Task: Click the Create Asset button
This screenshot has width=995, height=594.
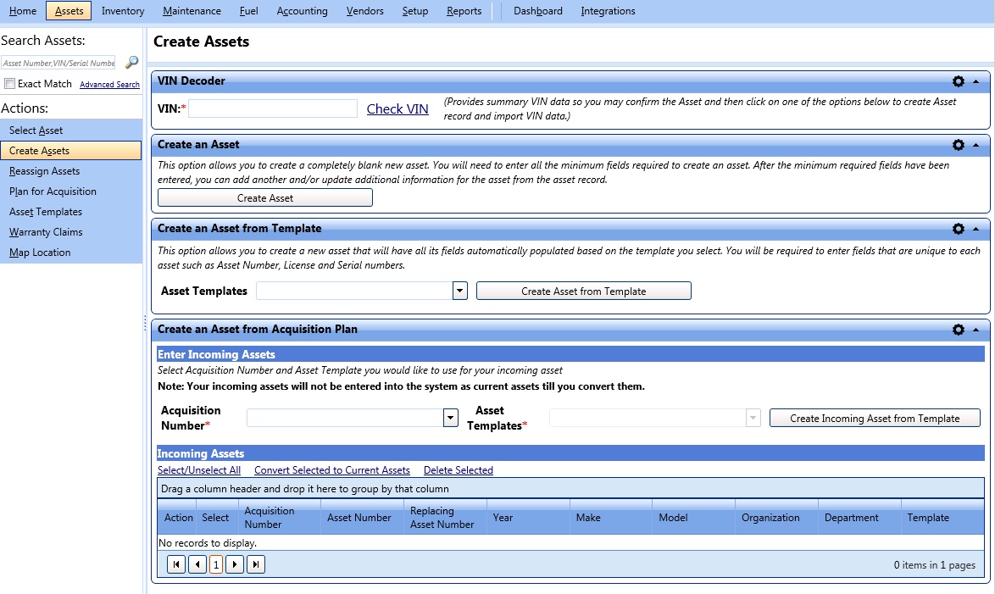Action: click(265, 198)
